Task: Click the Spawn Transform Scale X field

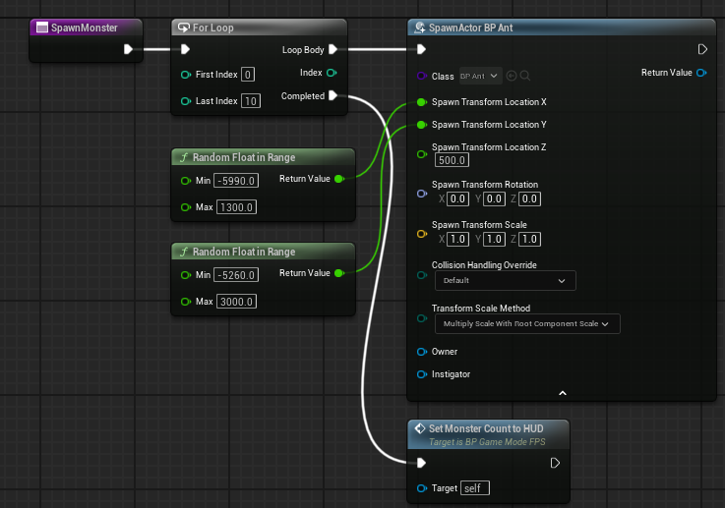Action: (x=457, y=239)
